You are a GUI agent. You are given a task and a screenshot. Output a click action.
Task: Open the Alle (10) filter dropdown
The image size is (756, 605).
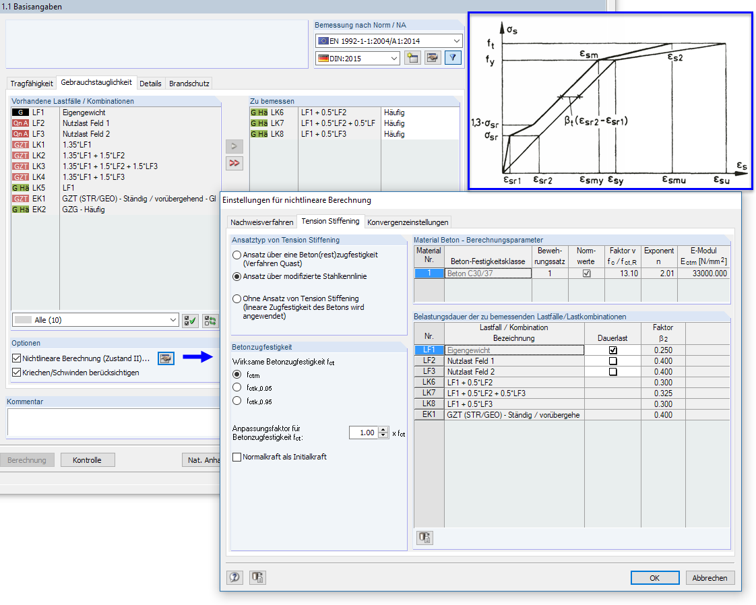click(x=172, y=320)
